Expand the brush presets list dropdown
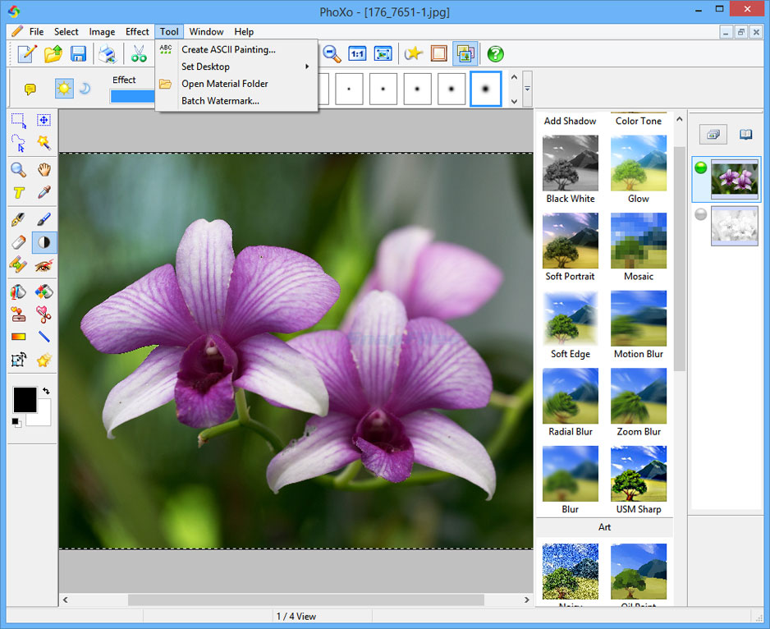Viewport: 770px width, 629px height. pos(527,89)
